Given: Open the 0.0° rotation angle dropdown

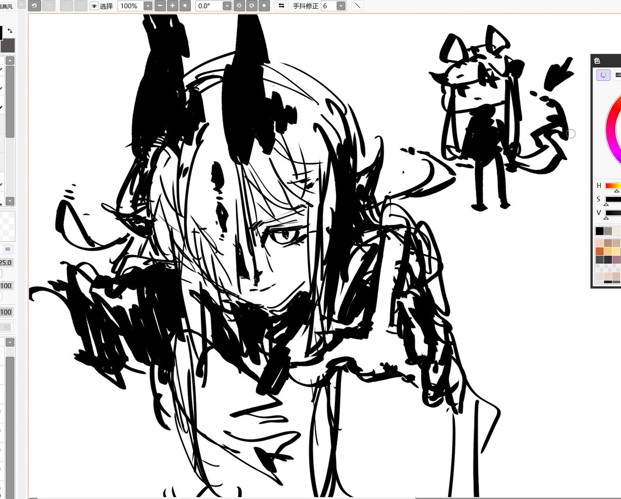Looking at the screenshot, I should click(227, 6).
